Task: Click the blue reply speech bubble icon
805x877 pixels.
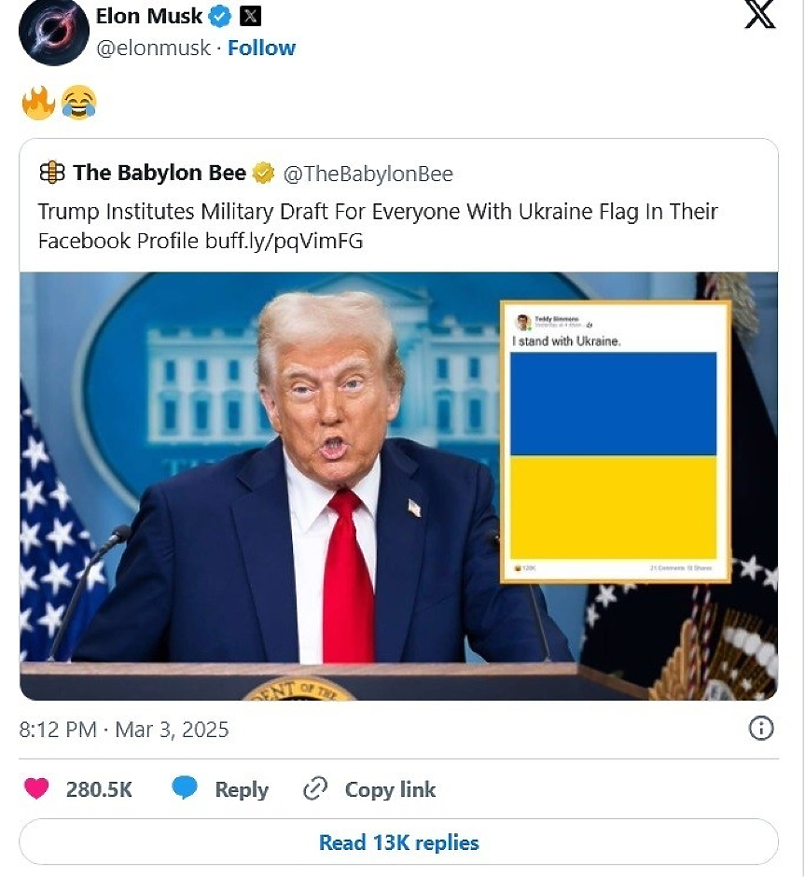Action: tap(185, 787)
